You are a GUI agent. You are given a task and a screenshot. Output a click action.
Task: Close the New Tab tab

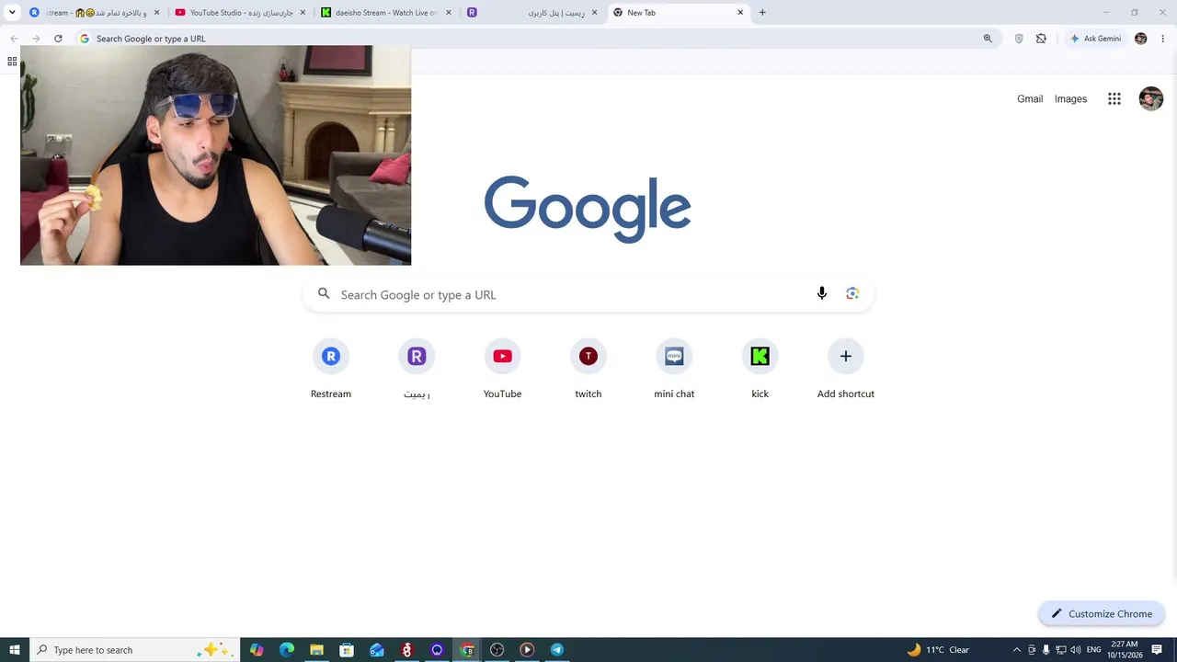pyautogui.click(x=740, y=13)
